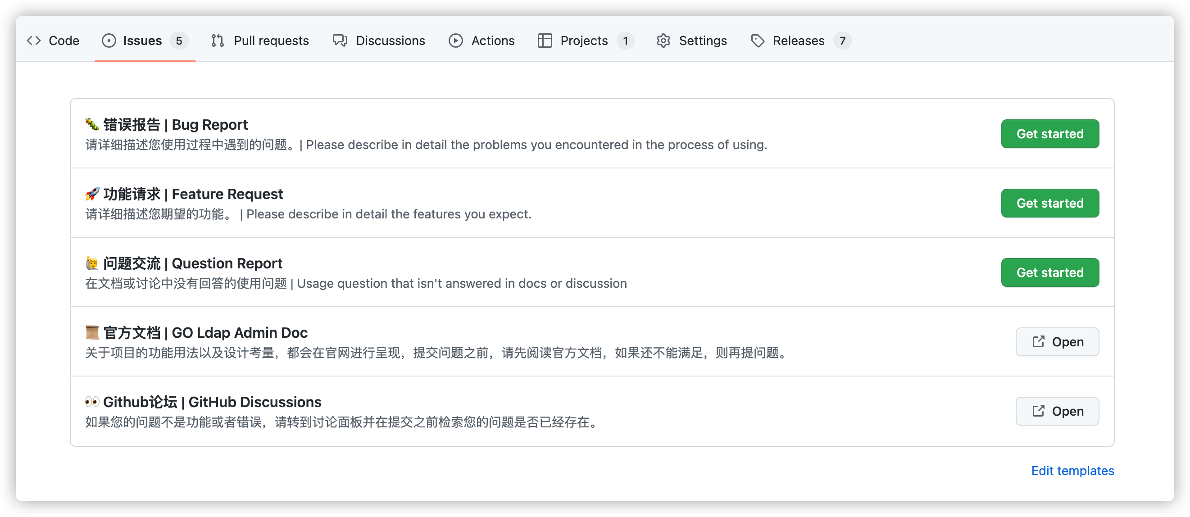The image size is (1190, 517).
Task: Select the '错误报告 | Bug Report' title
Action: 176,125
